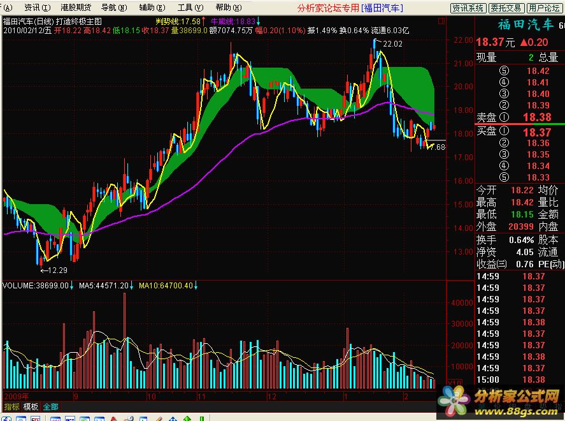The height and width of the screenshot is (421, 565).
Task: Select the 卖盘 ① 18.38 row
Action: [520, 117]
